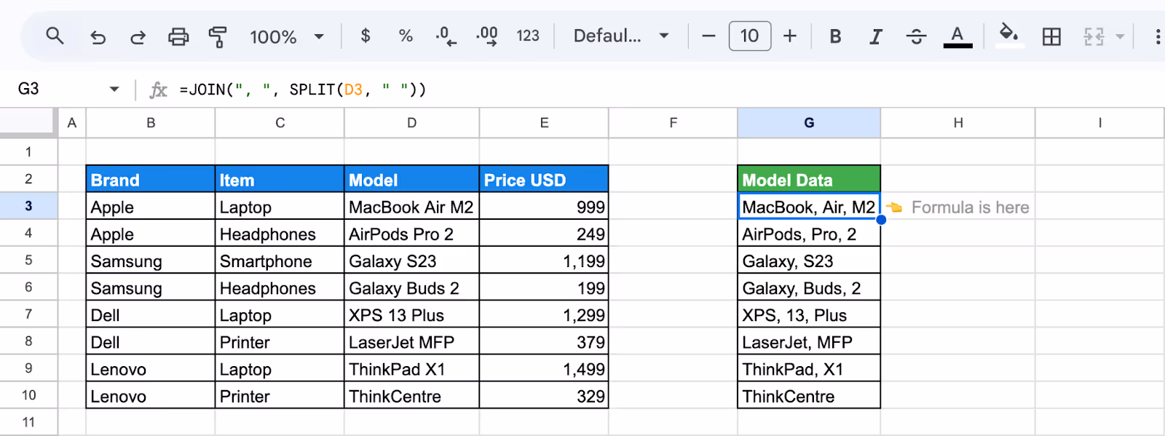Click cell containing Galaxy Buds 2

[411, 288]
